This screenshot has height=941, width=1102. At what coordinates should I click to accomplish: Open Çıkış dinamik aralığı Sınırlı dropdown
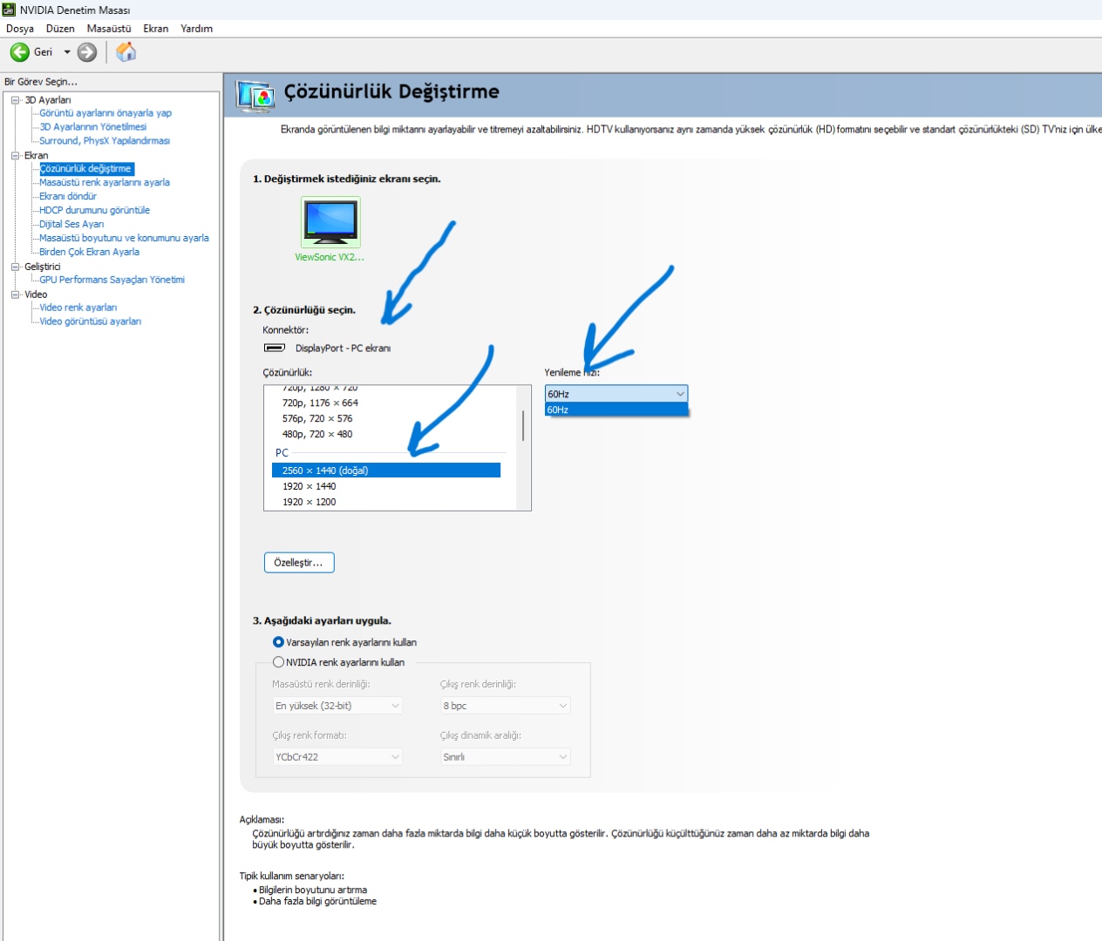pos(506,757)
